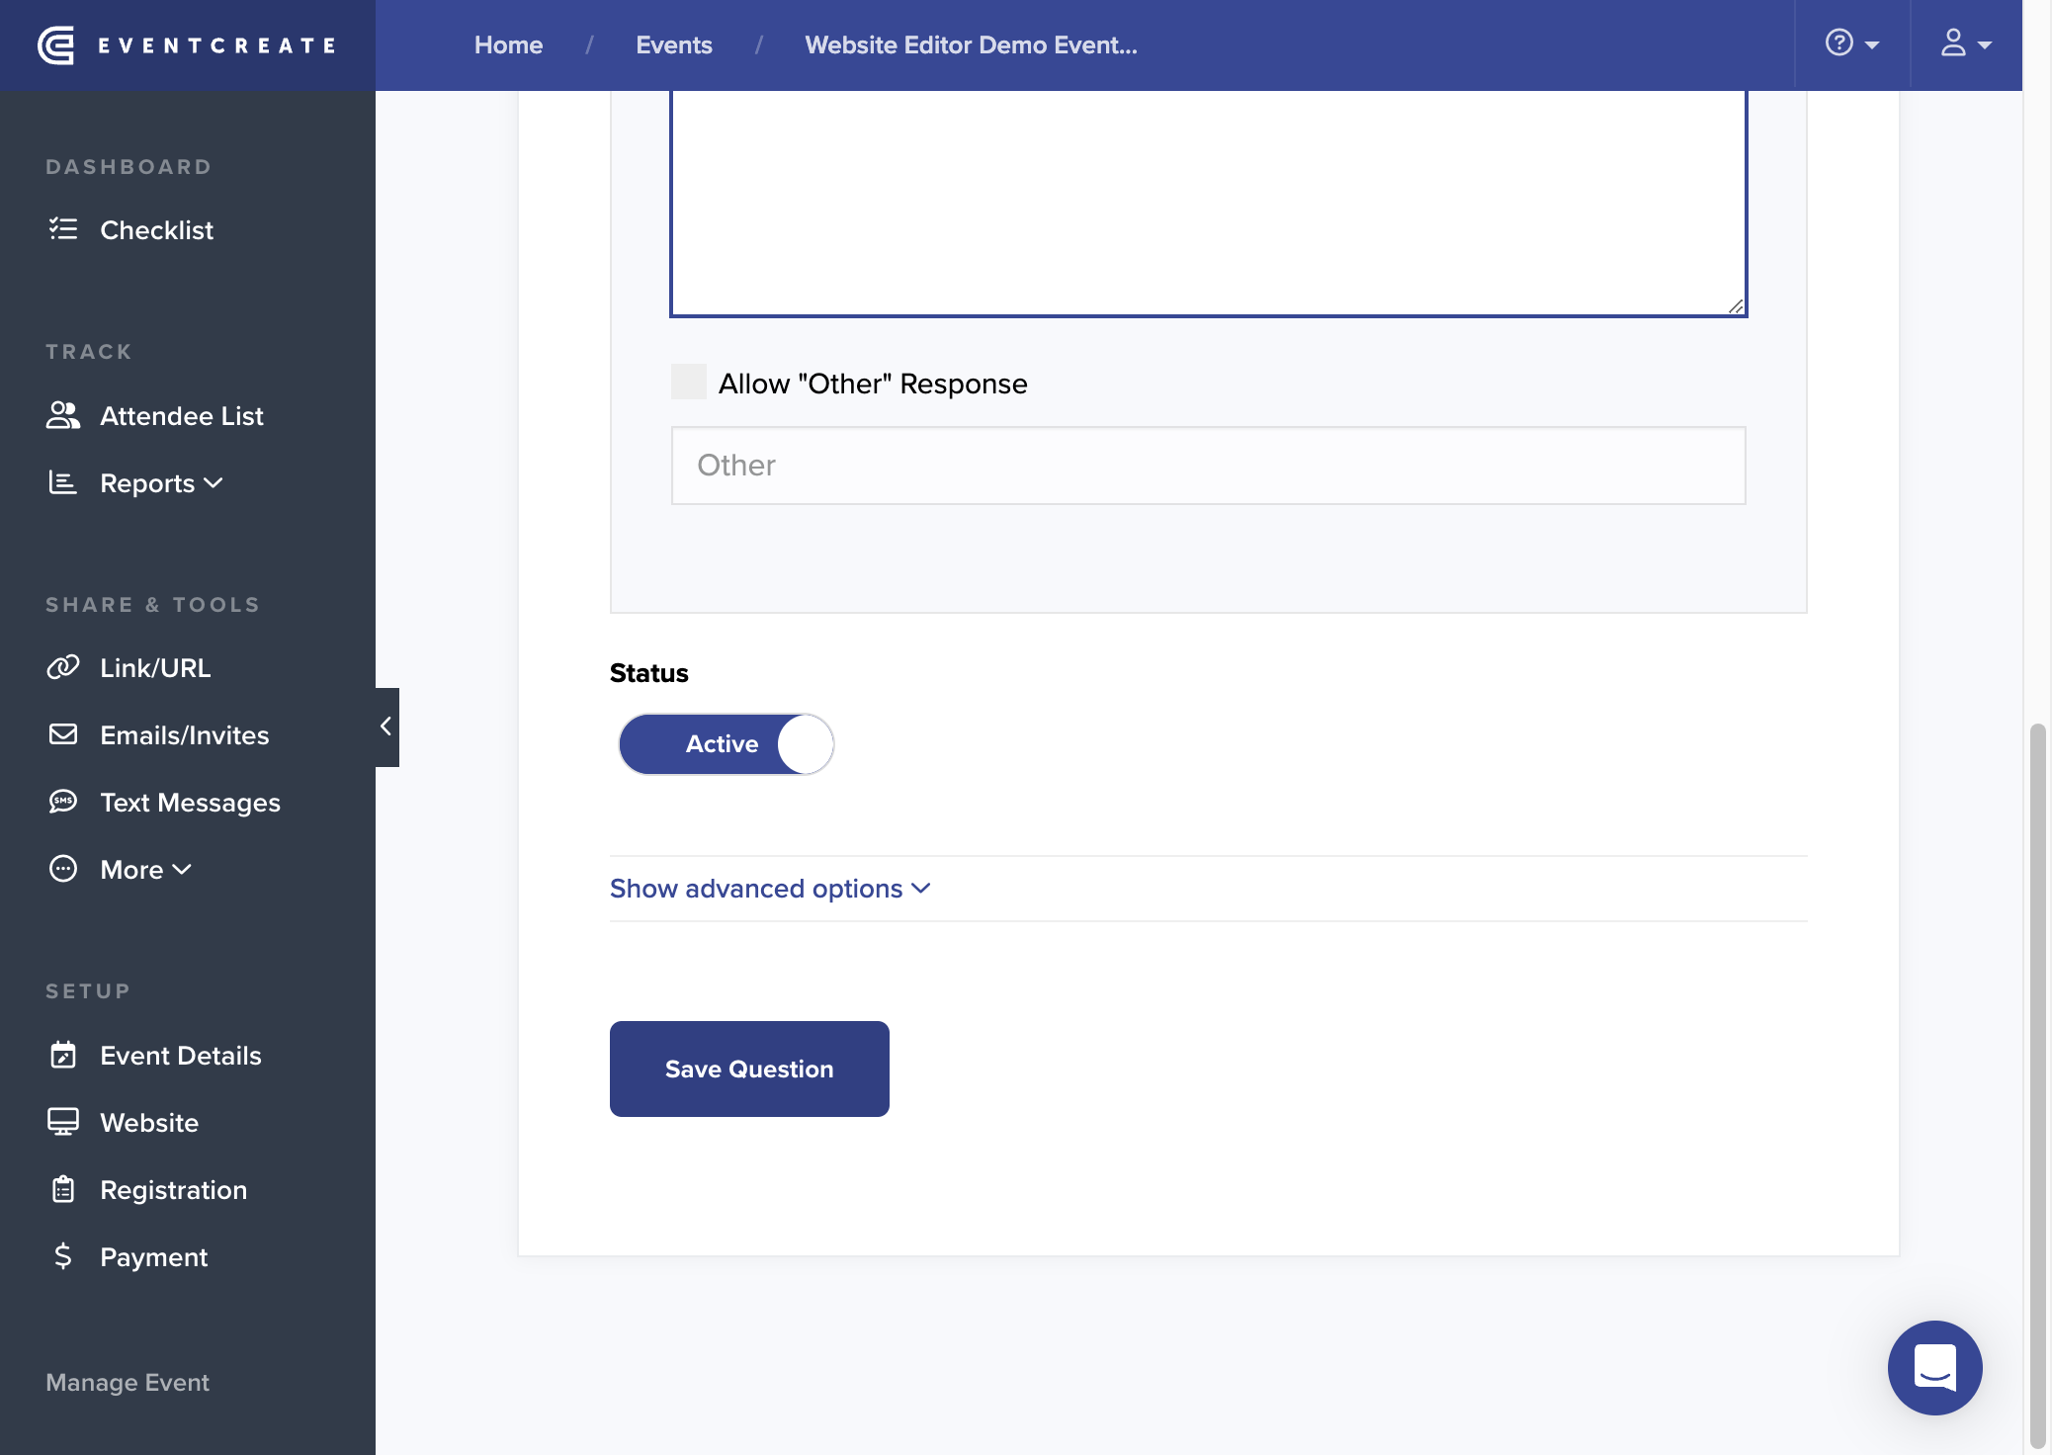
Task: Go to Events breadcrumb
Action: point(674,45)
